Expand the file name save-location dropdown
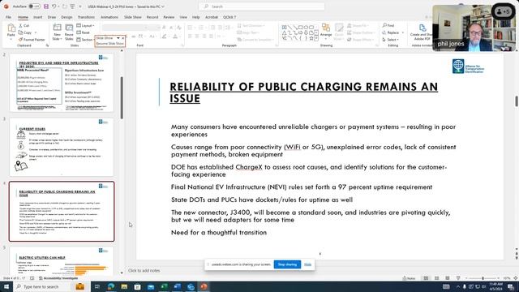519x292 pixels. pos(162,6)
